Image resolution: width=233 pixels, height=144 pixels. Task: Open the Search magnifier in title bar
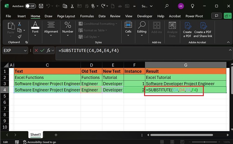coord(167,6)
